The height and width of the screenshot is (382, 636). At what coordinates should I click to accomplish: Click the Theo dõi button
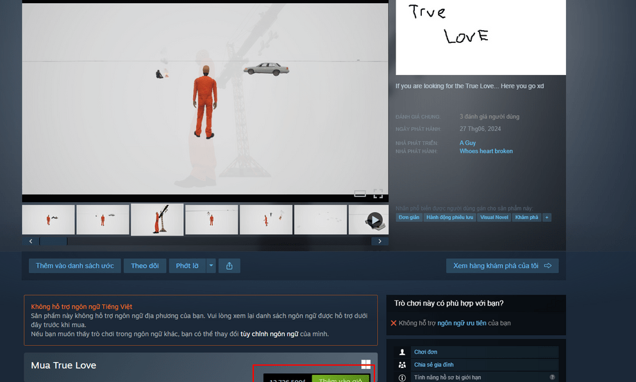pyautogui.click(x=144, y=265)
